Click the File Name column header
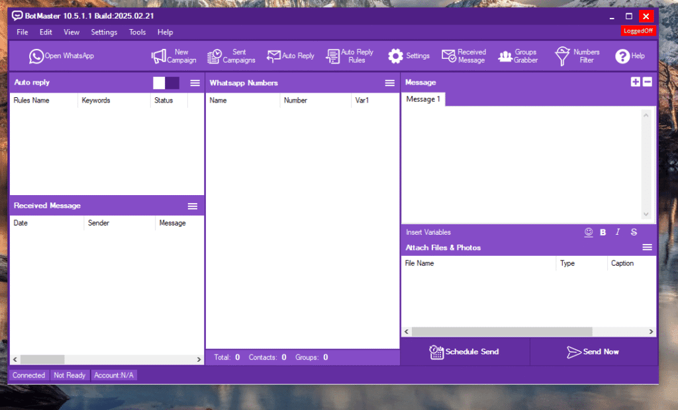The height and width of the screenshot is (410, 678). coord(479,263)
